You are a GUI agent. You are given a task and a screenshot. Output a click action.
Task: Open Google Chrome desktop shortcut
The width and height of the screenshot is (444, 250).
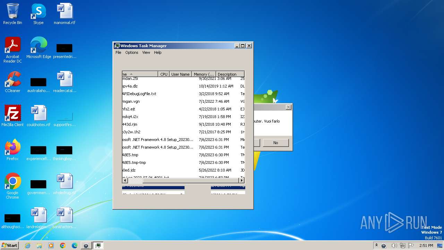click(x=12, y=186)
